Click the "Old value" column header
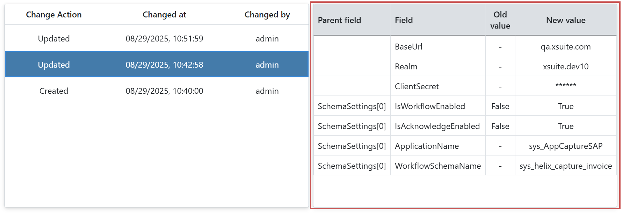The height and width of the screenshot is (213, 623). click(500, 20)
